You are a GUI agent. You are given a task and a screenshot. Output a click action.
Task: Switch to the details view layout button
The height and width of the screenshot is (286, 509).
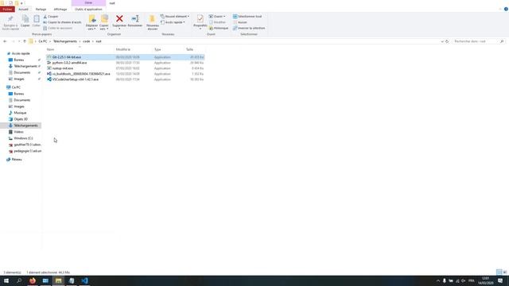[x=499, y=272]
